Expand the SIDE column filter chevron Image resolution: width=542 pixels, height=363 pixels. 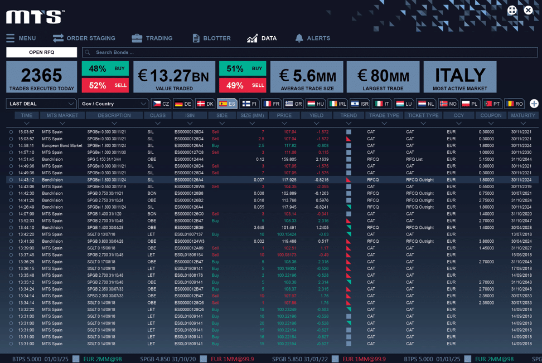coord(222,123)
